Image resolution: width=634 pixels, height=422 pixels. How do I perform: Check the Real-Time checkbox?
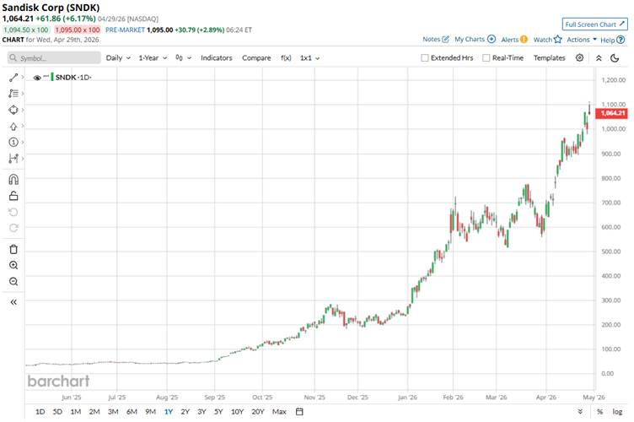486,58
